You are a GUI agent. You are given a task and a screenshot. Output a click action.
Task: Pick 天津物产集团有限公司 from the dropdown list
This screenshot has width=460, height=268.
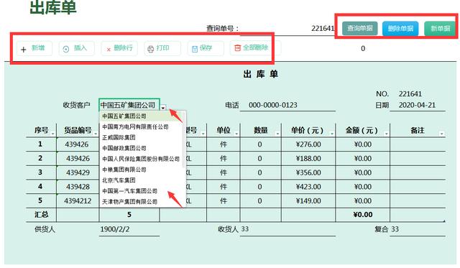point(129,202)
